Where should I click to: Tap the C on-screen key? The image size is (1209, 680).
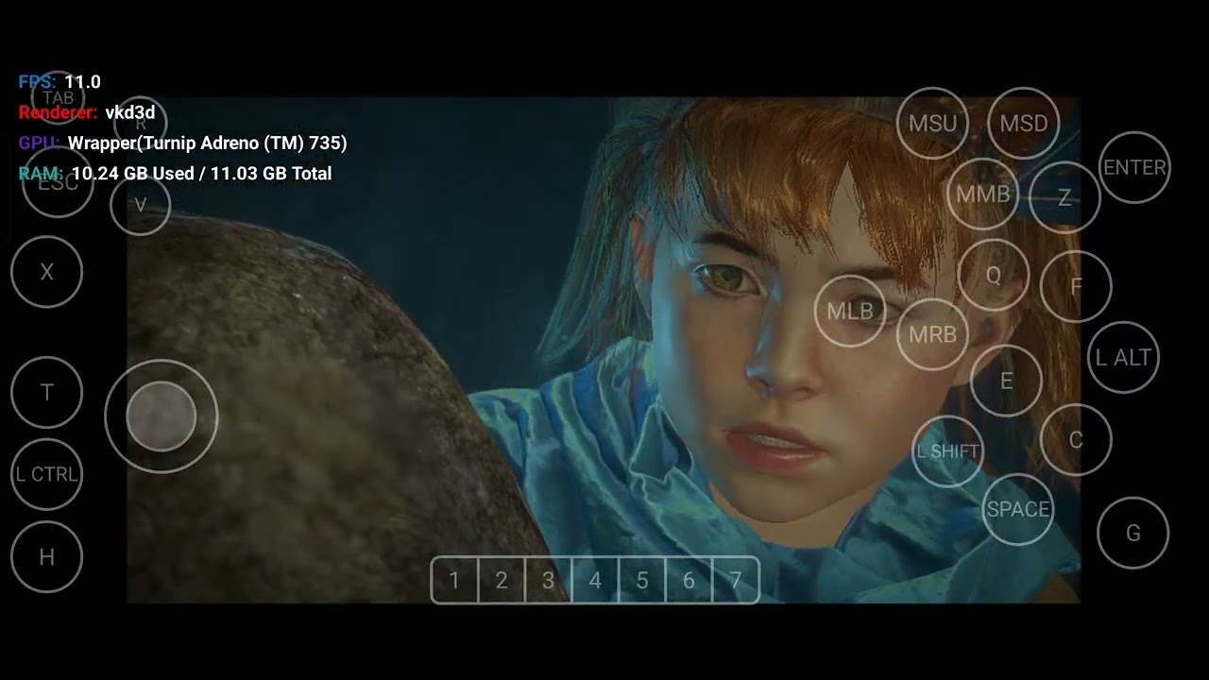click(1076, 439)
